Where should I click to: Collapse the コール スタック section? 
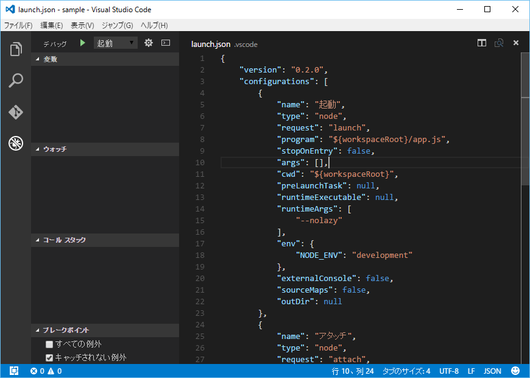tap(38, 240)
